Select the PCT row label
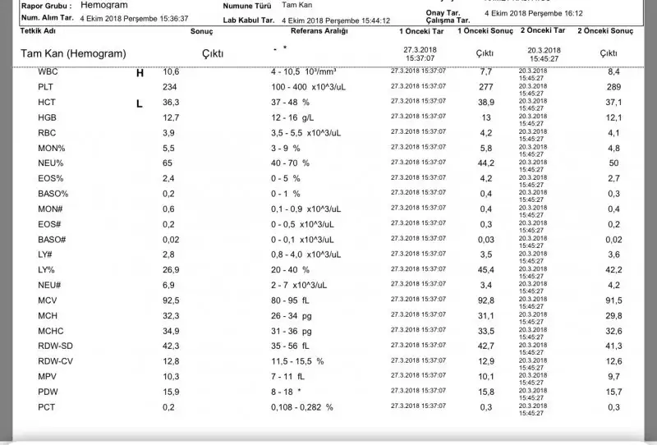Image resolution: width=657 pixels, height=445 pixels. pyautogui.click(x=46, y=406)
